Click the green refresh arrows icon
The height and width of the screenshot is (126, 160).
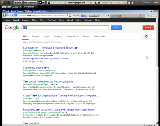(x=74, y=15)
